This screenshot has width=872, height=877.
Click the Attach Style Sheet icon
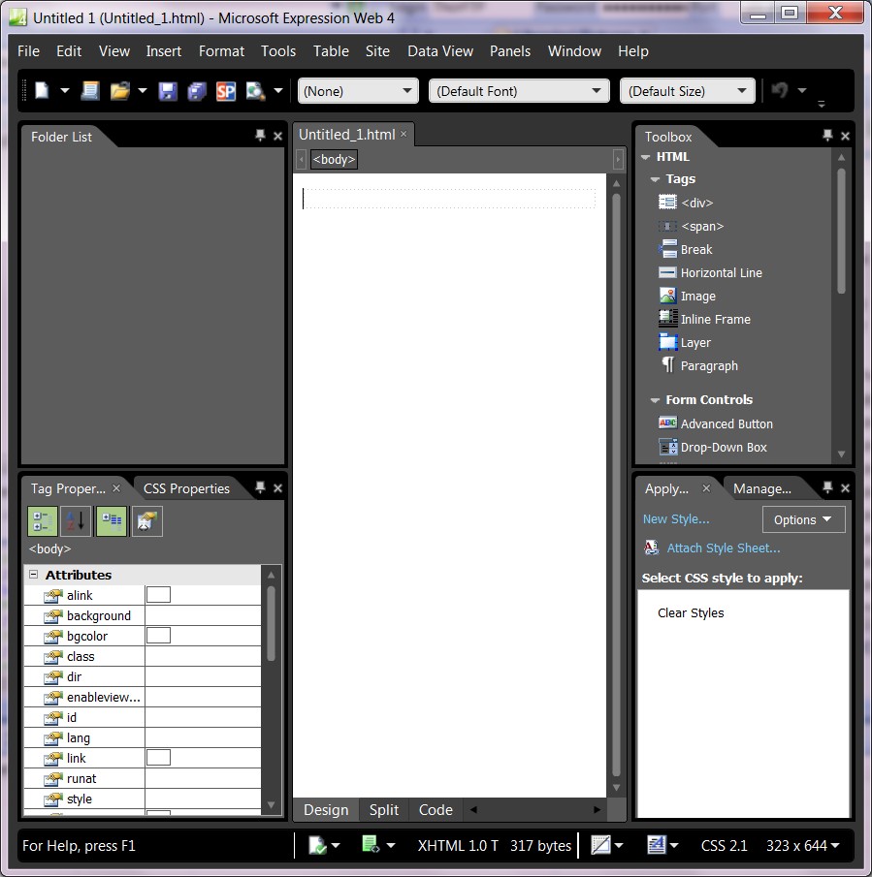pos(652,548)
